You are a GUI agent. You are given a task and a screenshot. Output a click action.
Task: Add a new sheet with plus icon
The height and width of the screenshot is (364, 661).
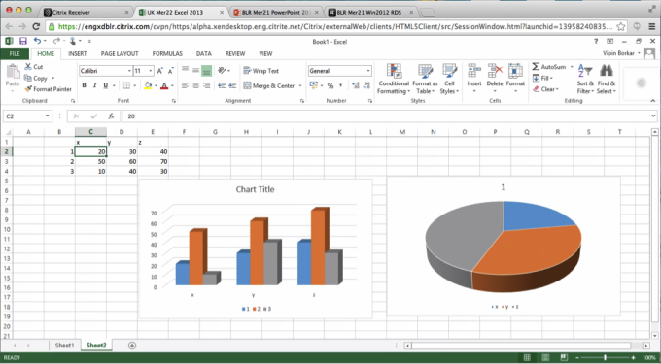[132, 346]
